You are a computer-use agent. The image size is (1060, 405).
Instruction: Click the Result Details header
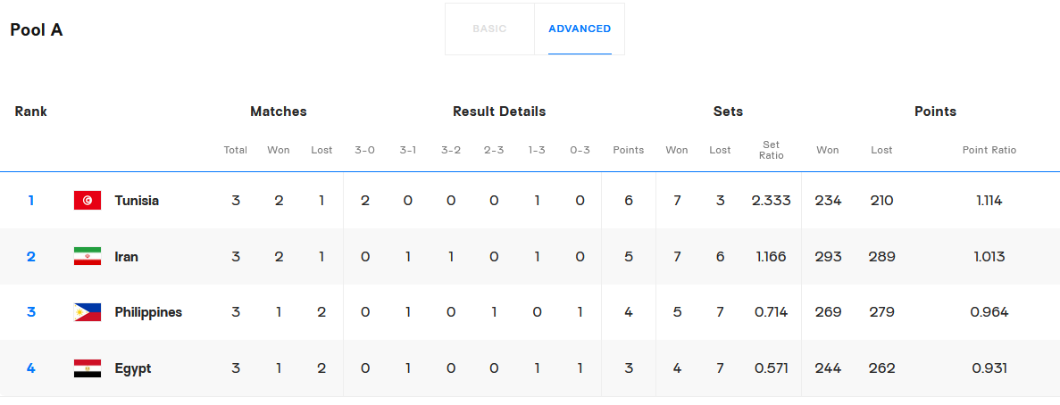point(499,112)
